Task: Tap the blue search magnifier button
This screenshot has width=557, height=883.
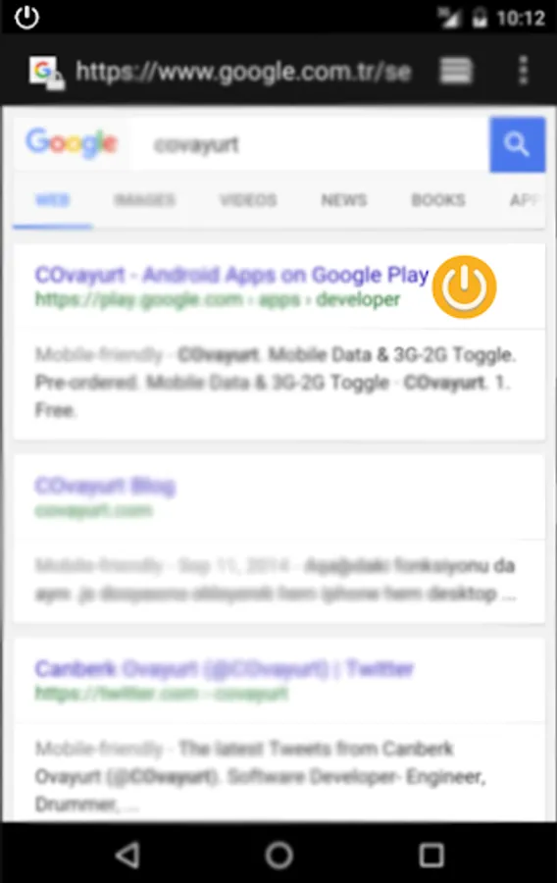Action: (x=517, y=145)
